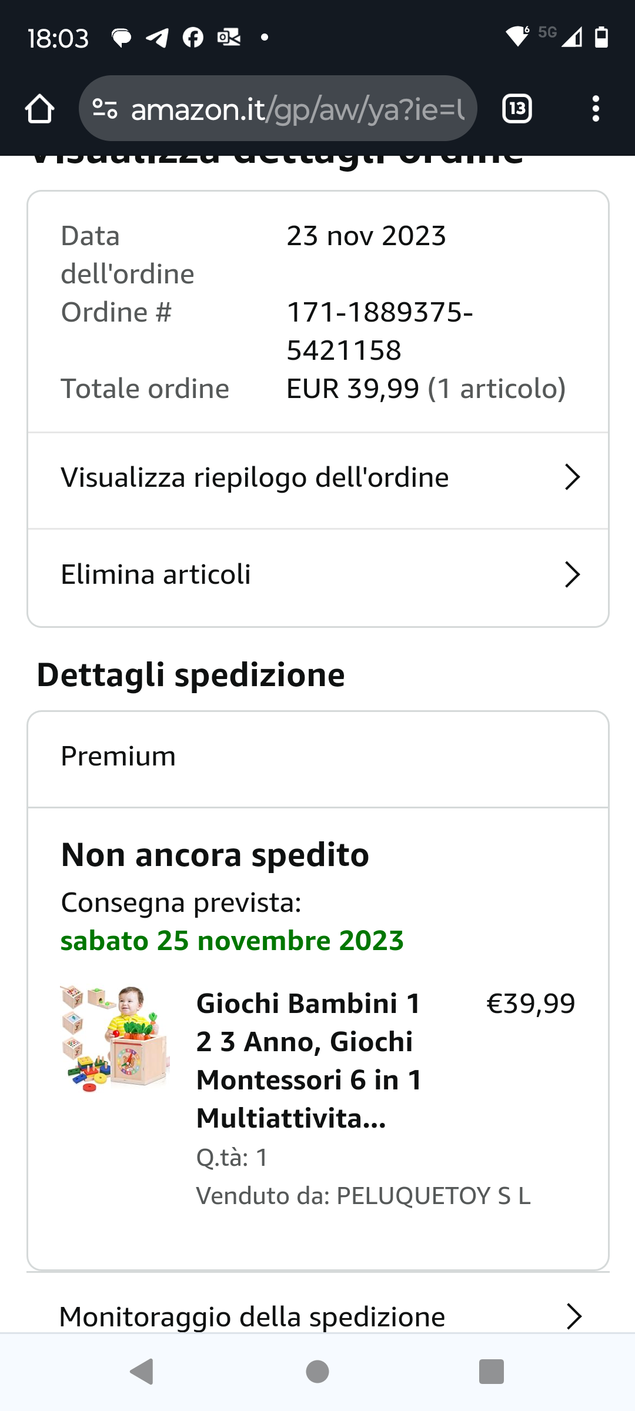Open Monitoraggio della spedizione link

click(252, 1316)
